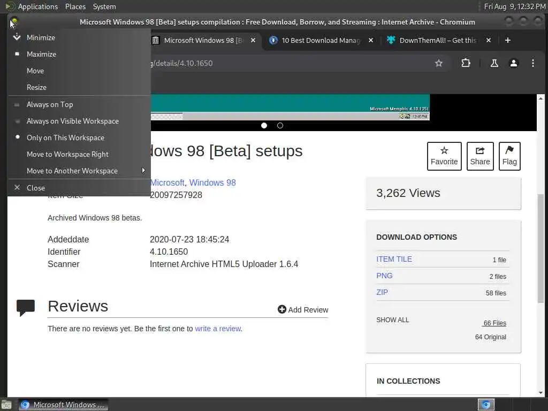The width and height of the screenshot is (548, 411).
Task: Close the Microsoft Windows 98 tab
Action: (x=253, y=40)
